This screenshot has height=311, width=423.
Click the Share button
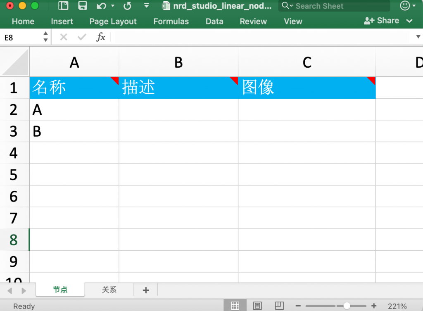click(382, 21)
